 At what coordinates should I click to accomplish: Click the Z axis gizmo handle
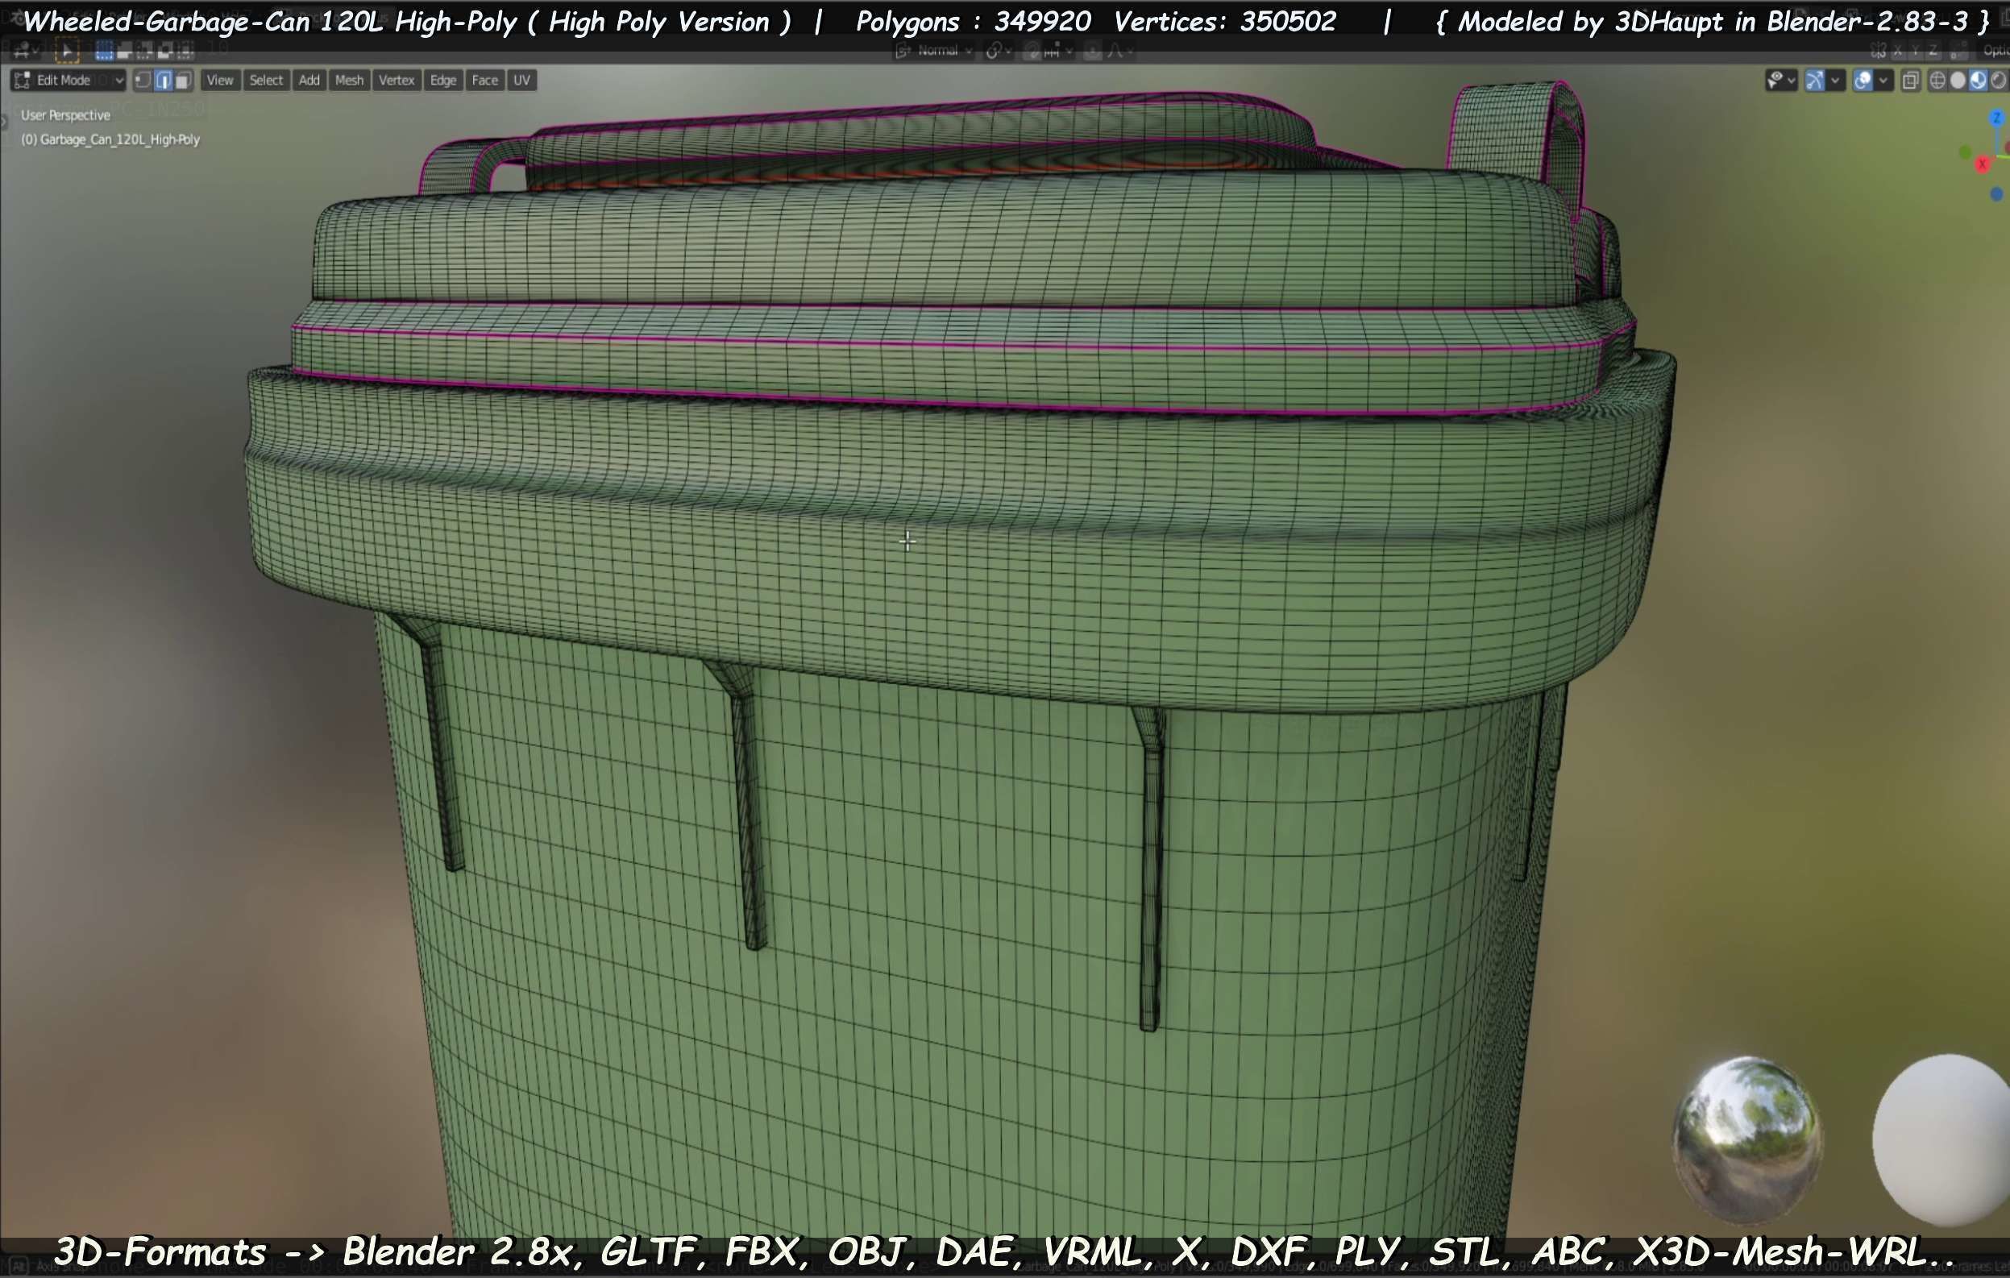click(x=1995, y=118)
